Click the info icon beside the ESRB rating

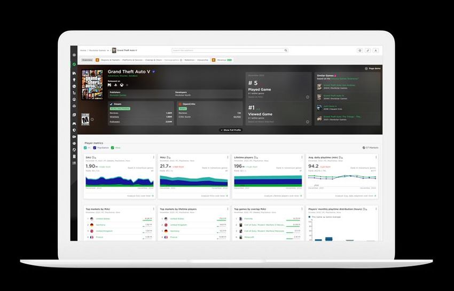click(92, 119)
